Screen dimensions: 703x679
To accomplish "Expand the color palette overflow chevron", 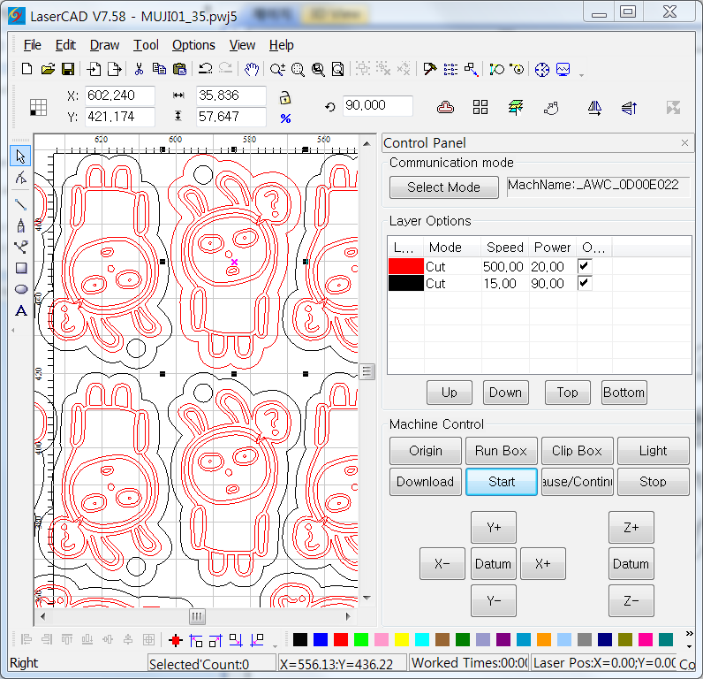I will coord(690,633).
